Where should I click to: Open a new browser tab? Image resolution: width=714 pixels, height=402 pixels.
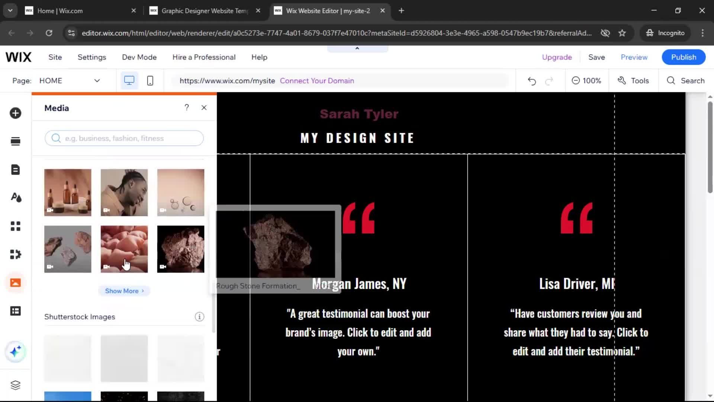[401, 11]
